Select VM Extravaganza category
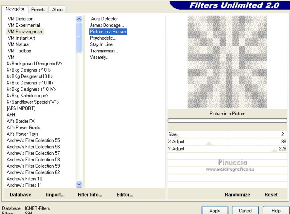Screen dimensions: 290x214 [x=25, y=32]
